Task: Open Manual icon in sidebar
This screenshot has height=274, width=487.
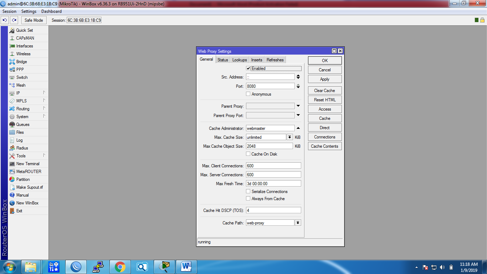Action: [12, 195]
